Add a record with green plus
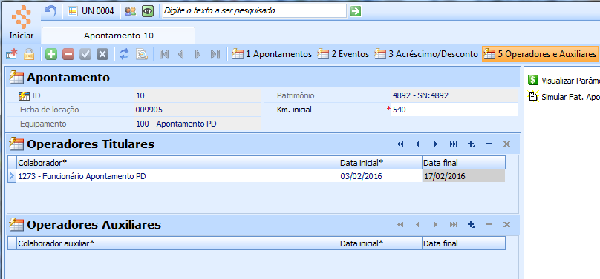 coord(51,54)
